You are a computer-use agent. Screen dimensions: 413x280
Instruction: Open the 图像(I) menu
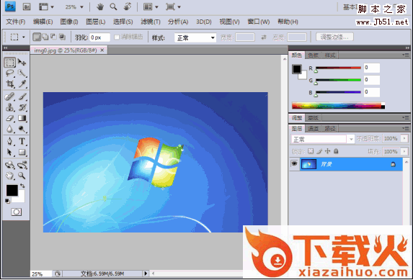(69, 22)
